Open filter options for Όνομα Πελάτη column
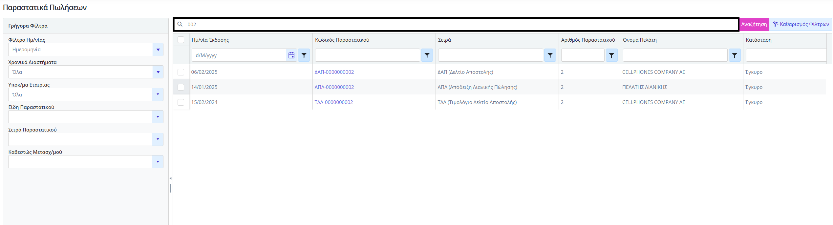Screen dimensions: 833x225 click(x=735, y=55)
